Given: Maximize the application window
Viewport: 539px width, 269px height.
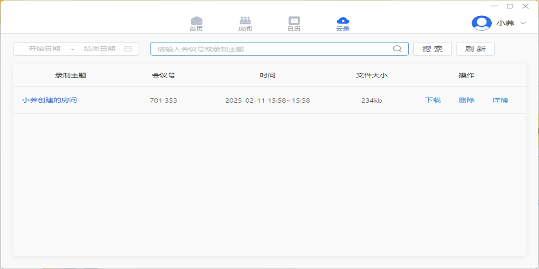Looking at the screenshot, I should (x=510, y=6).
